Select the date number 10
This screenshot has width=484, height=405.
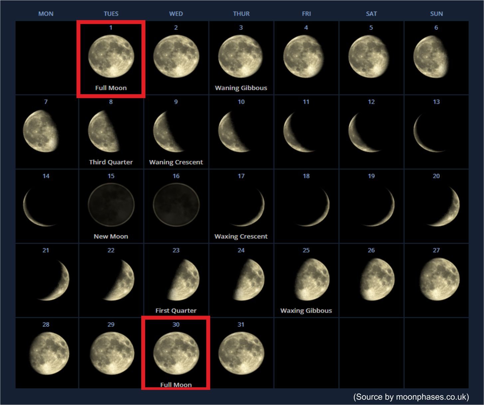point(241,102)
